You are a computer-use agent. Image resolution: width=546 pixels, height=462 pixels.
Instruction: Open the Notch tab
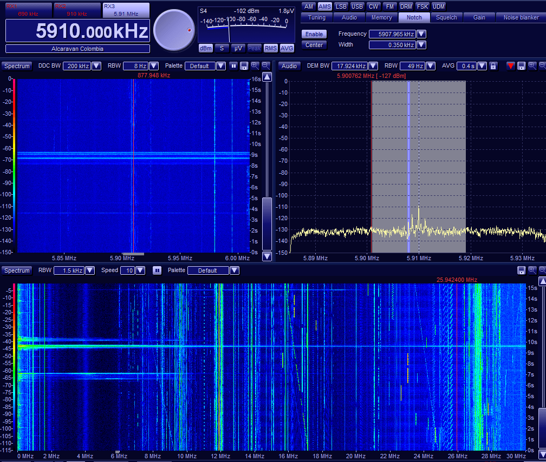click(x=414, y=17)
